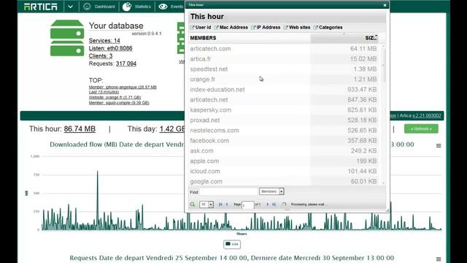Select the facebook.com row

pyautogui.click(x=284, y=140)
